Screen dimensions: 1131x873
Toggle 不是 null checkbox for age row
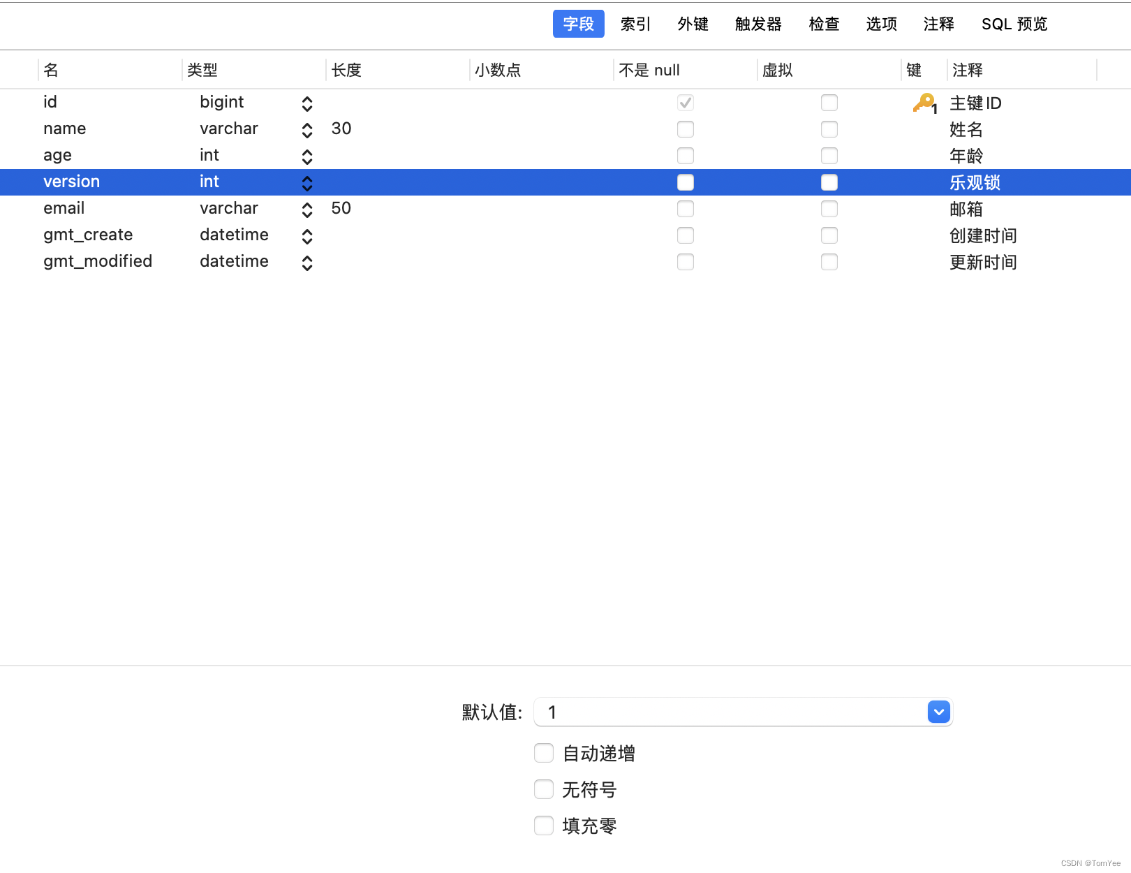coord(686,156)
